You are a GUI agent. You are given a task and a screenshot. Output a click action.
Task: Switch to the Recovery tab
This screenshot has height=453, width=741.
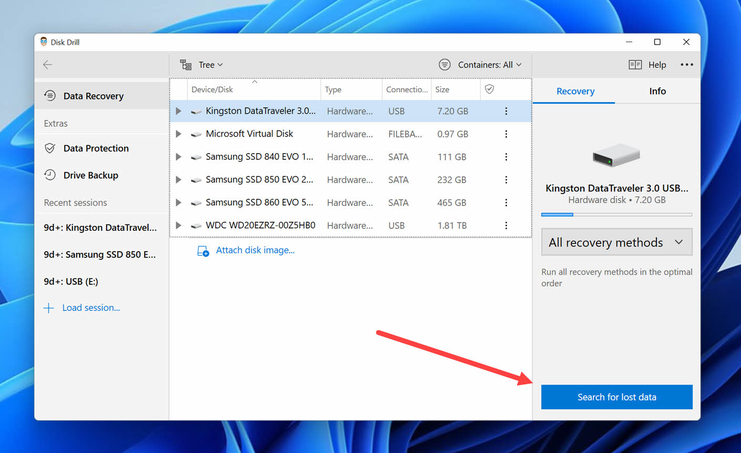[x=575, y=91]
